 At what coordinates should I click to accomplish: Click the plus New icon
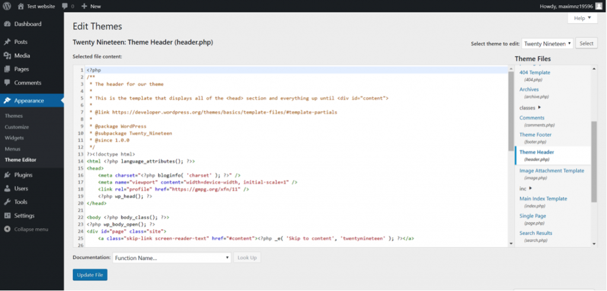coord(84,6)
